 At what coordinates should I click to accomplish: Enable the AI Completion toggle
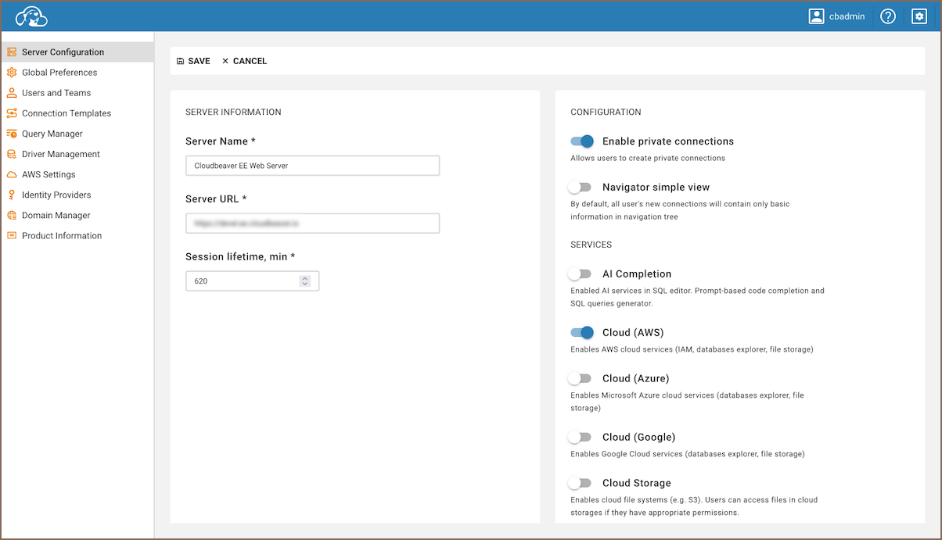[x=580, y=274]
